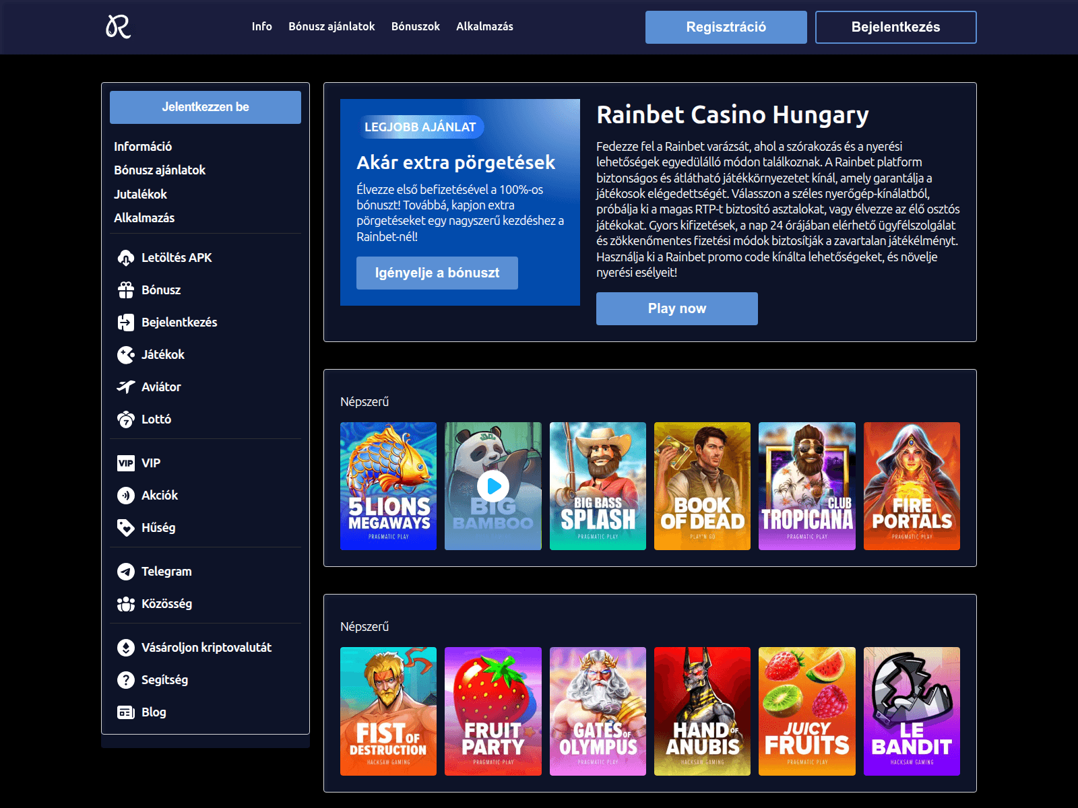Image resolution: width=1078 pixels, height=808 pixels.
Task: Open Info in the top navigation
Action: coord(262,26)
